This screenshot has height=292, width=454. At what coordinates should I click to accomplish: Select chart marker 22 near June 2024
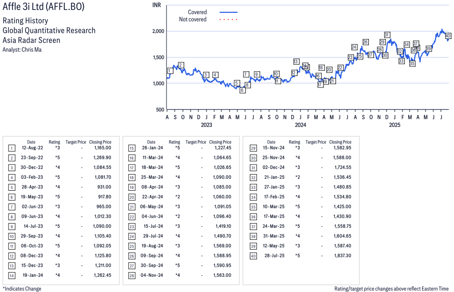click(340, 68)
